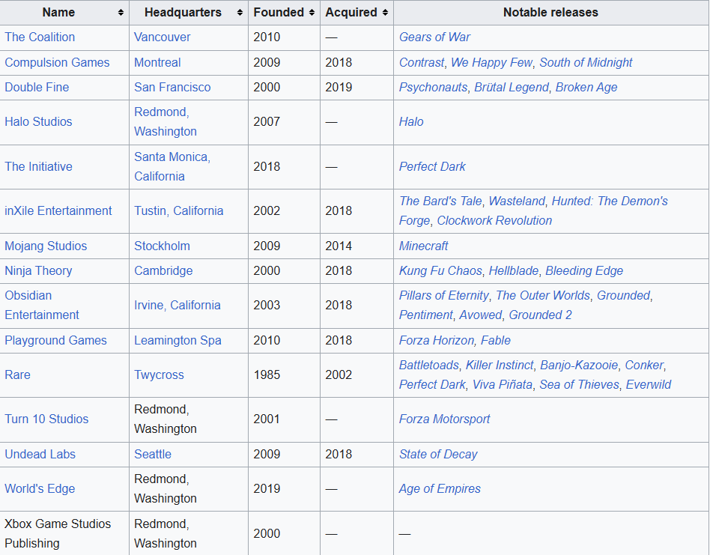Open the Banjo-Kazooie link
The height and width of the screenshot is (555, 710).
[579, 366]
